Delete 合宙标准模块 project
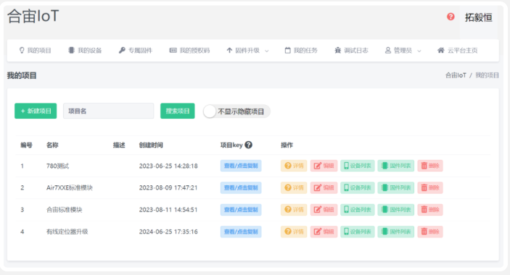The width and height of the screenshot is (510, 275). click(x=430, y=209)
